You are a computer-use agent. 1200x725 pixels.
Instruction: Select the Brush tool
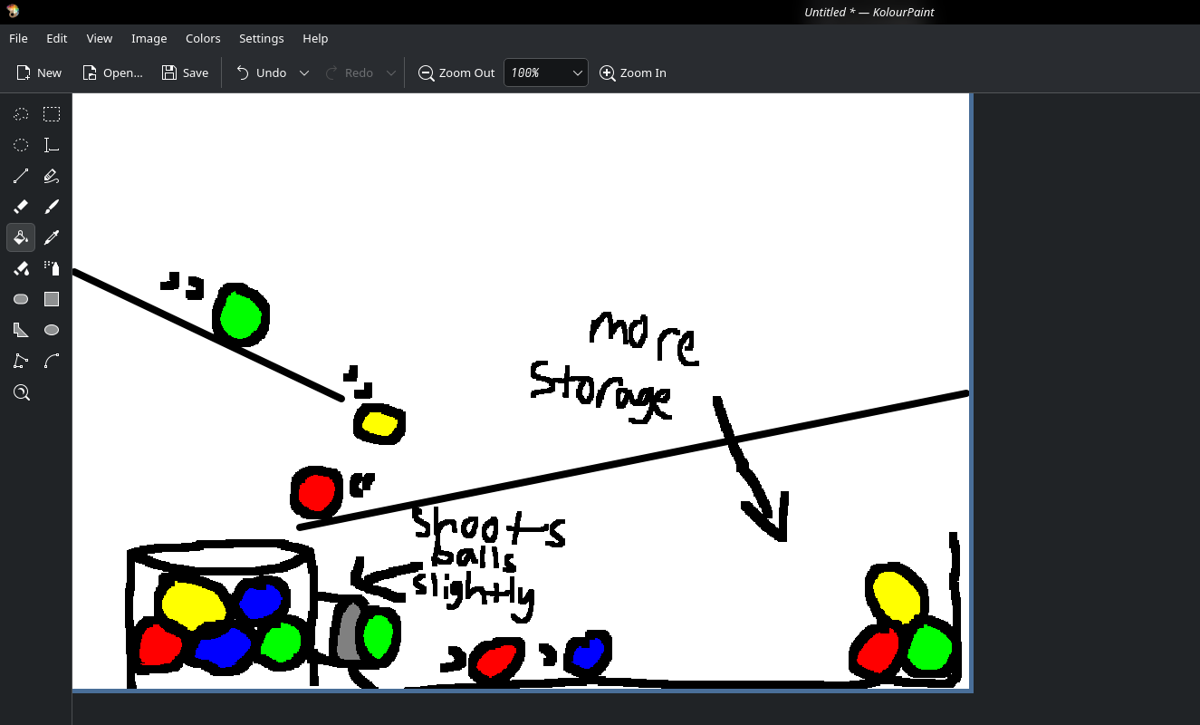52,207
